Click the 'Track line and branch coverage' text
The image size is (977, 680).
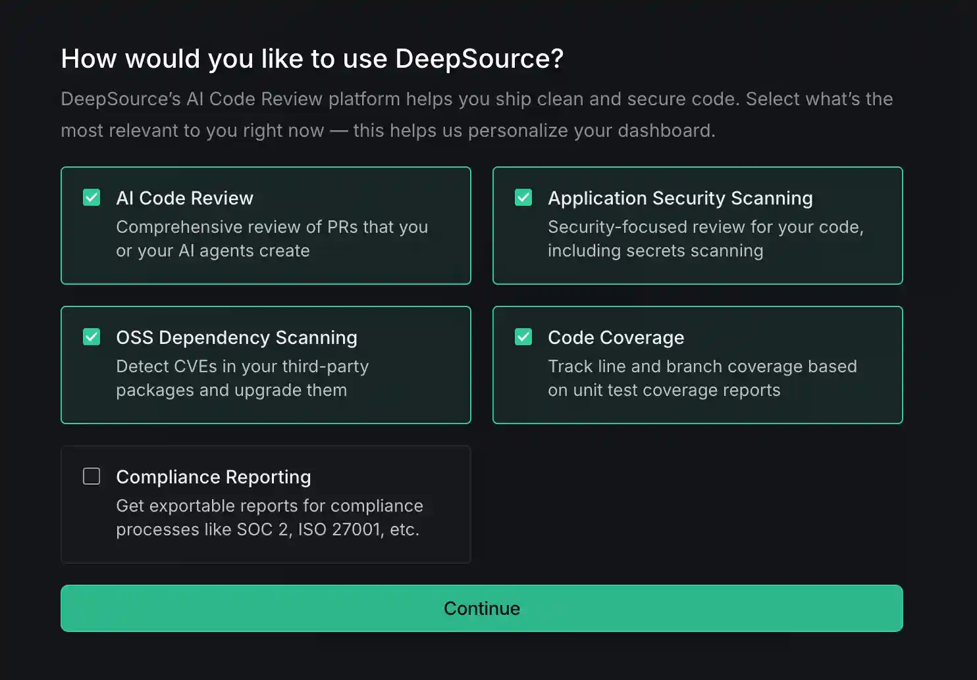click(x=702, y=366)
